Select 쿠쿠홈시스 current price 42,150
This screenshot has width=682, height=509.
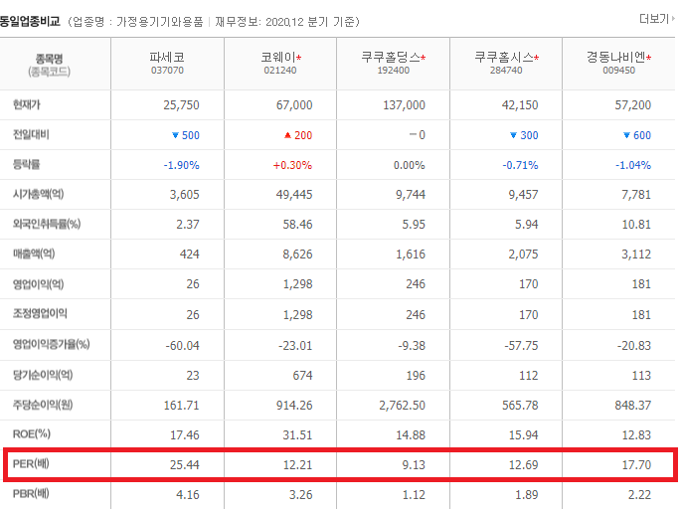(x=520, y=105)
